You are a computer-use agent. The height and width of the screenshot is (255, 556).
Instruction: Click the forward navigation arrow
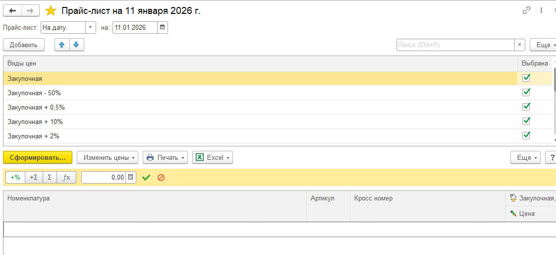[x=30, y=10]
